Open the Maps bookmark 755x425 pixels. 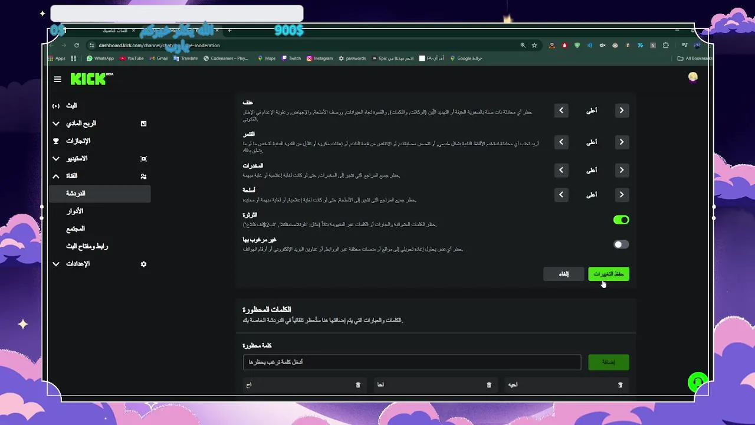(x=267, y=58)
